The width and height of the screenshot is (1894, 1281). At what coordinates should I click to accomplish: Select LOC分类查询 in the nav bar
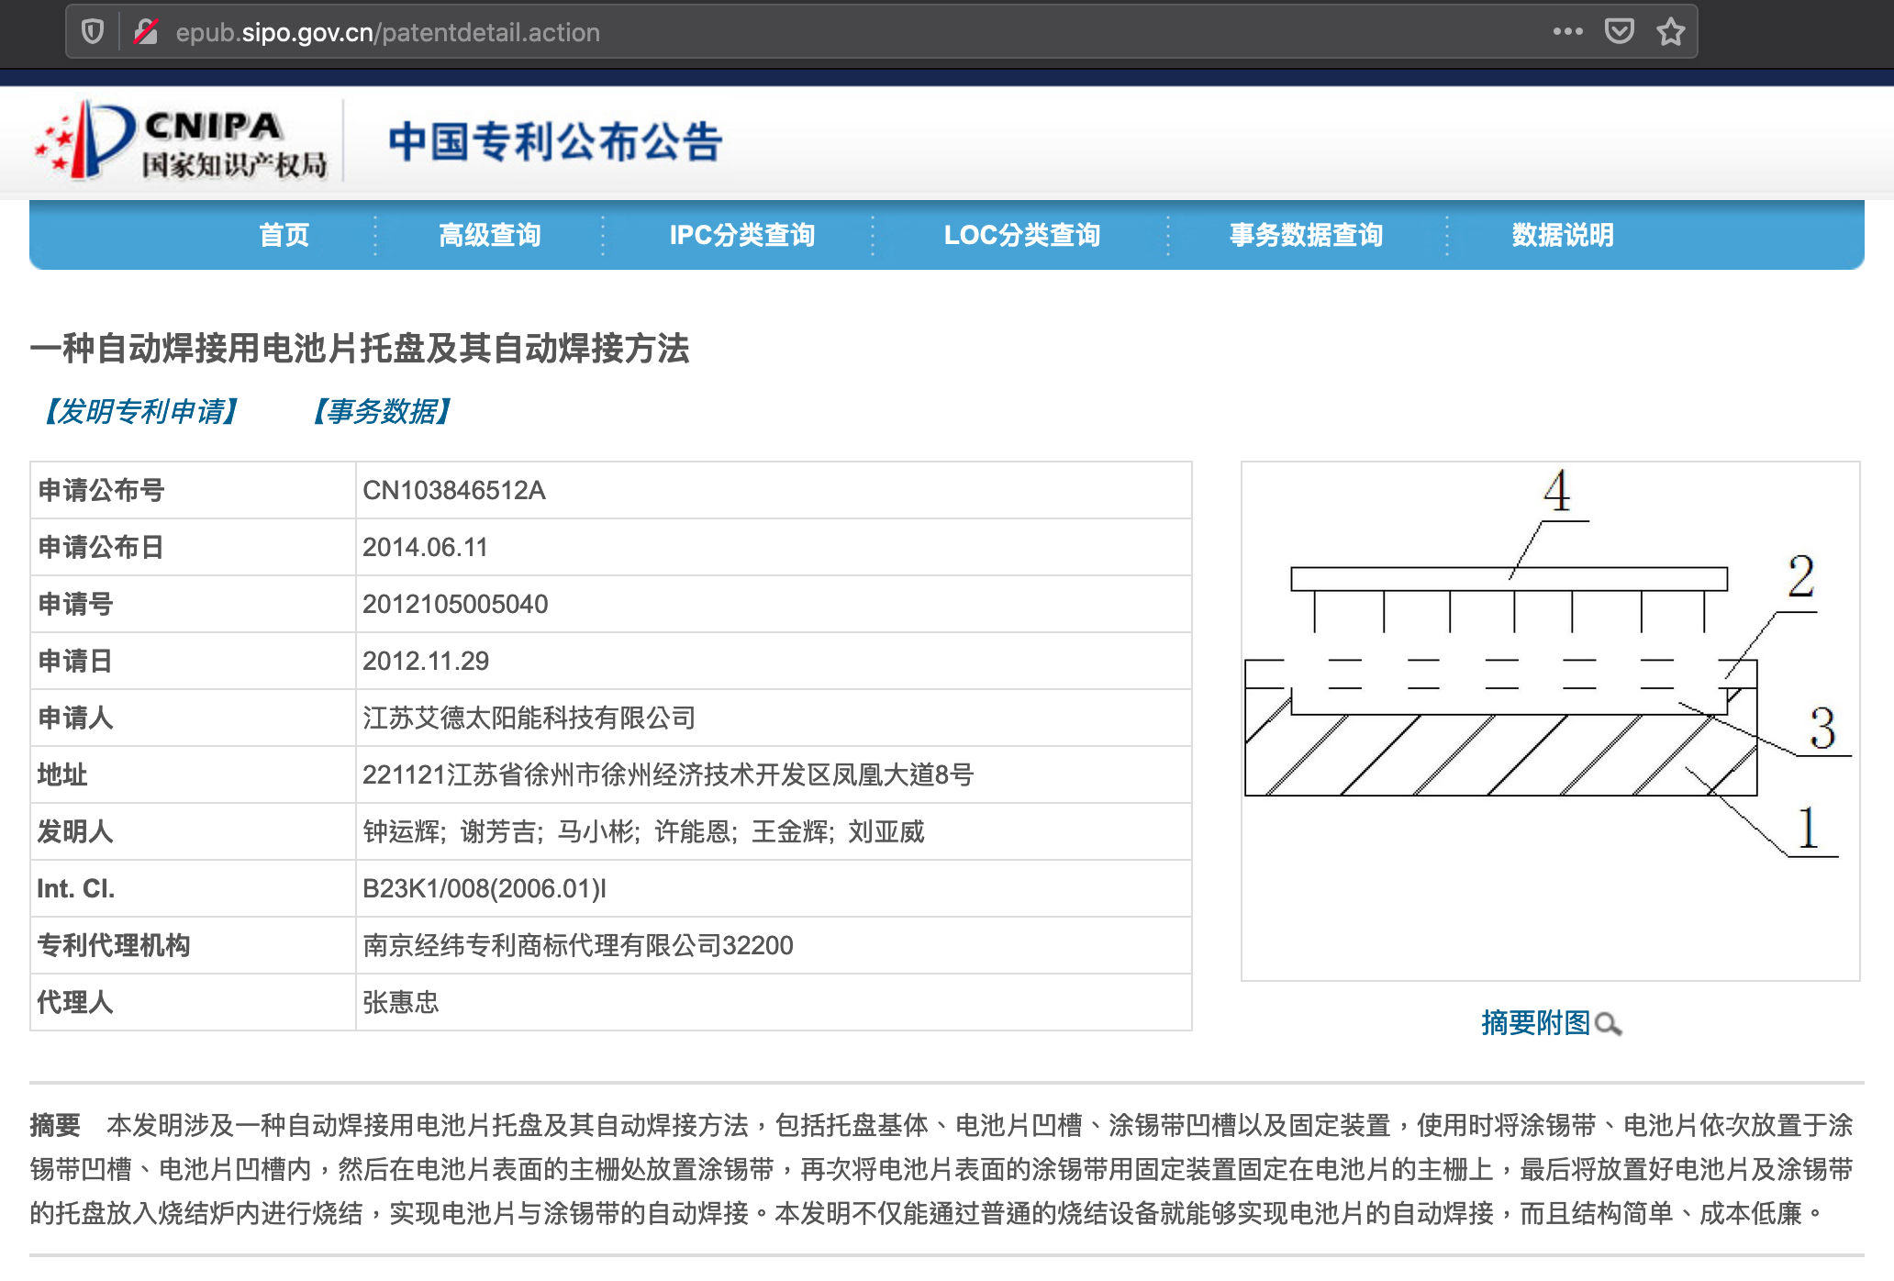(1021, 235)
